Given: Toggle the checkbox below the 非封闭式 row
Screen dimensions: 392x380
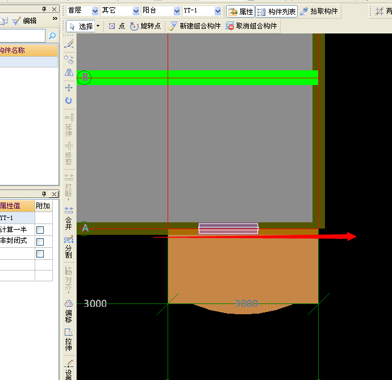Looking at the screenshot, I should coord(40,254).
